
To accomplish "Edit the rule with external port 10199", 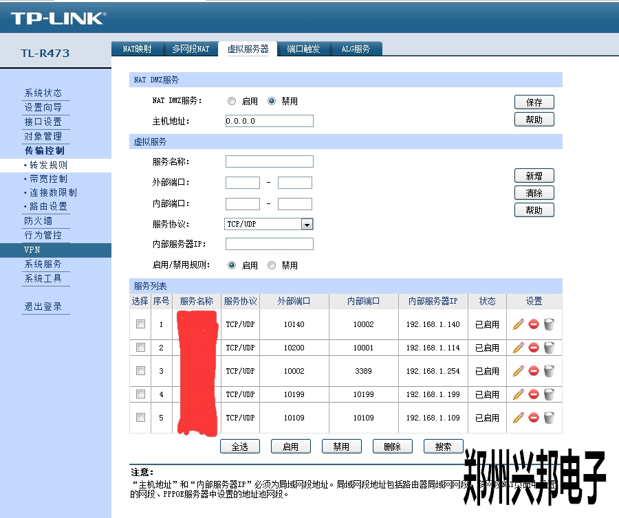I will pyautogui.click(x=519, y=394).
